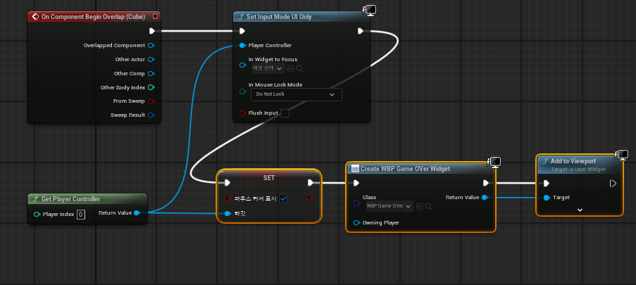Select the Overlapped Component output pin
636x285 pixels.
(151, 46)
